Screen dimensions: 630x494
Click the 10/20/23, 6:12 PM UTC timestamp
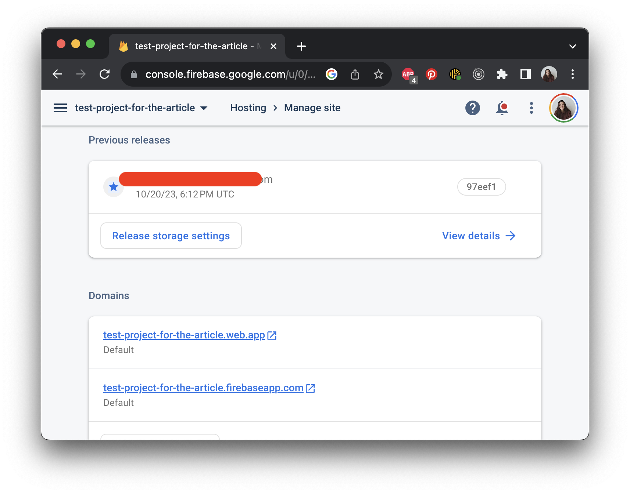(x=185, y=194)
